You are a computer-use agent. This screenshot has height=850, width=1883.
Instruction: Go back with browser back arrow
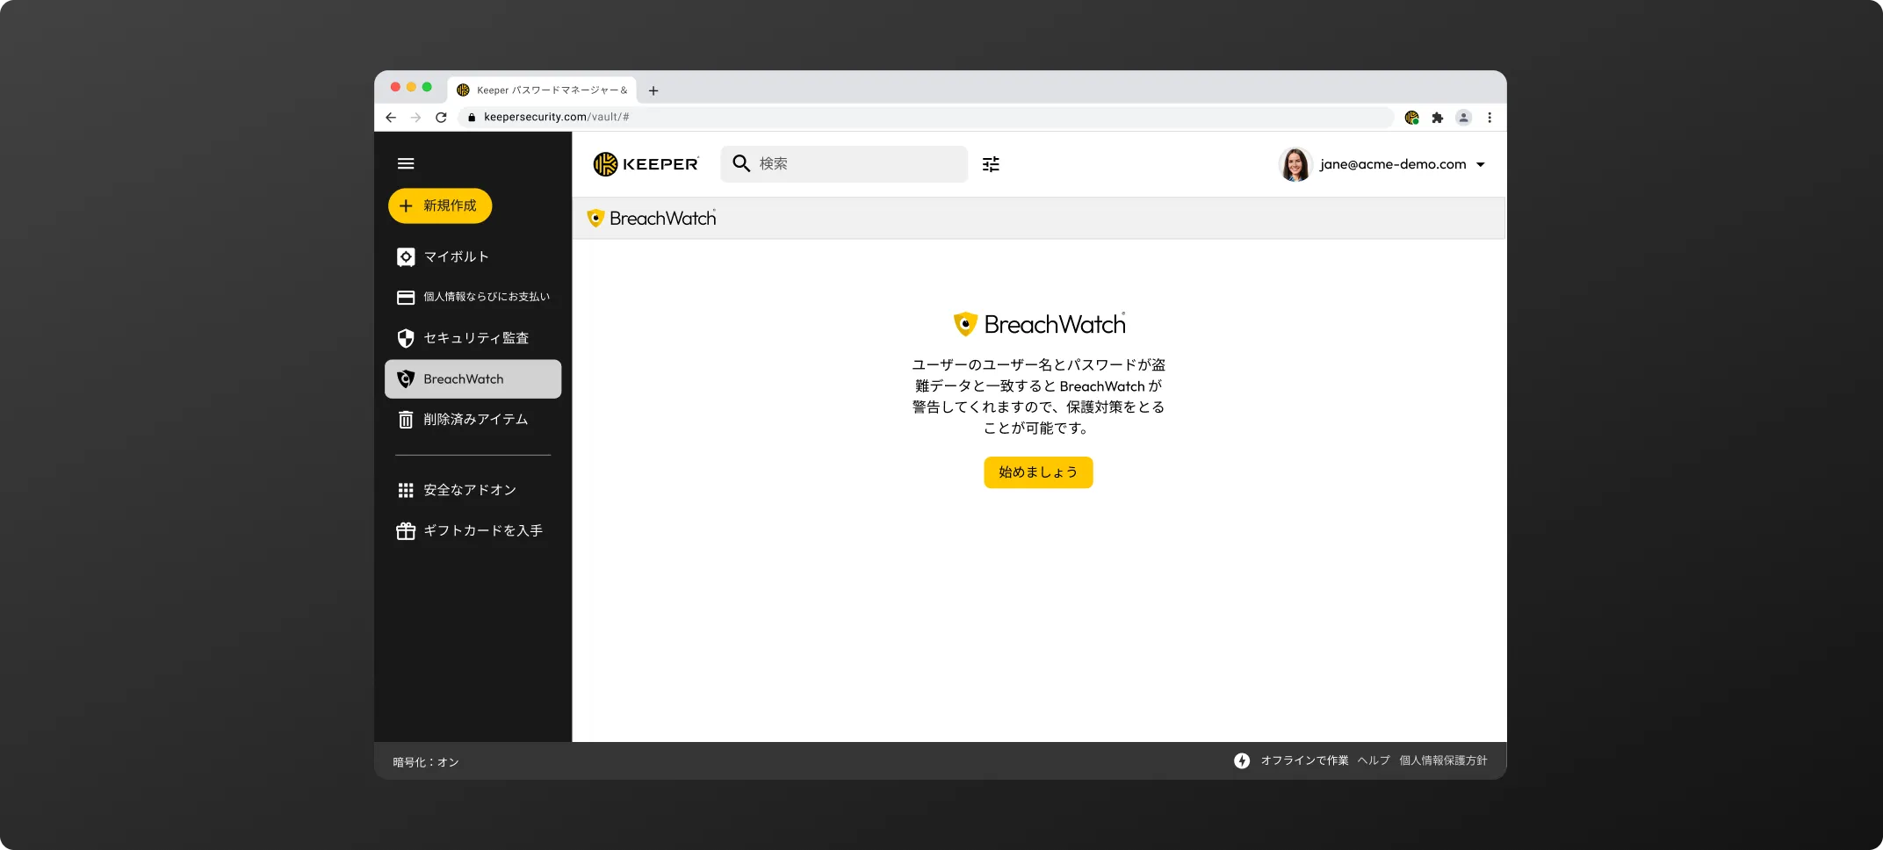[391, 117]
